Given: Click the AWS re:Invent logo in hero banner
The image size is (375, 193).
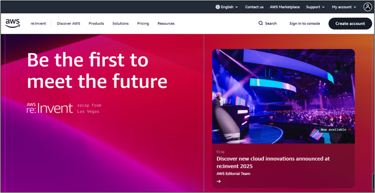Looking at the screenshot, I should tap(50, 108).
